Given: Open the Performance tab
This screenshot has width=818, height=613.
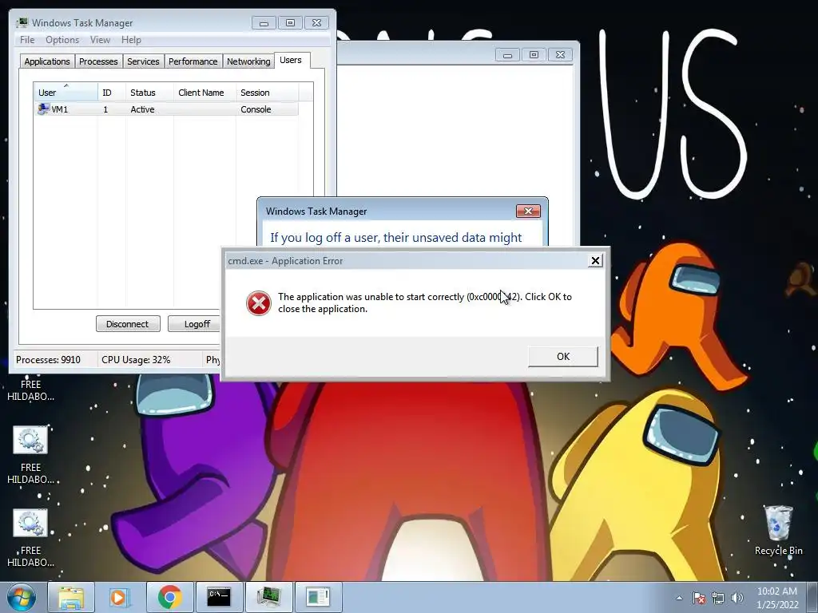Looking at the screenshot, I should point(193,61).
